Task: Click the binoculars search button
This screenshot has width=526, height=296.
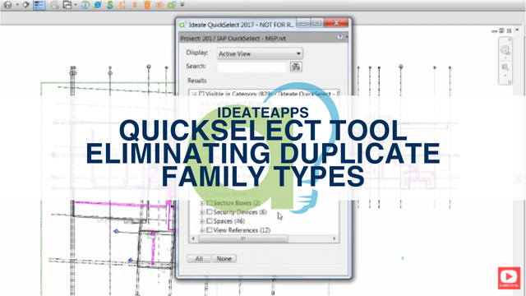Action: [x=296, y=67]
